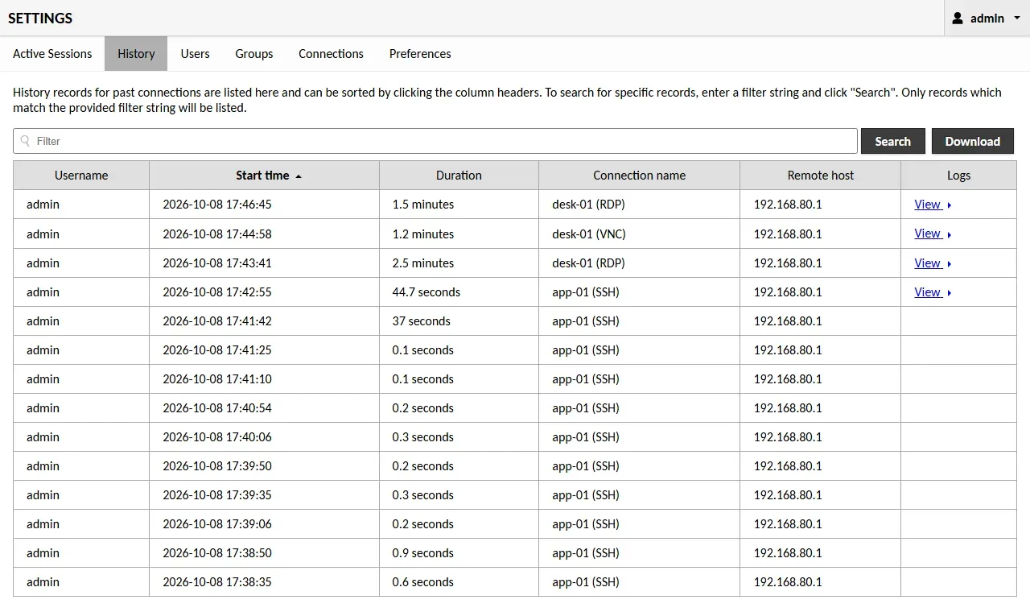Click start time 2026-10-08 17:40:54
1030x612 pixels.
[217, 408]
